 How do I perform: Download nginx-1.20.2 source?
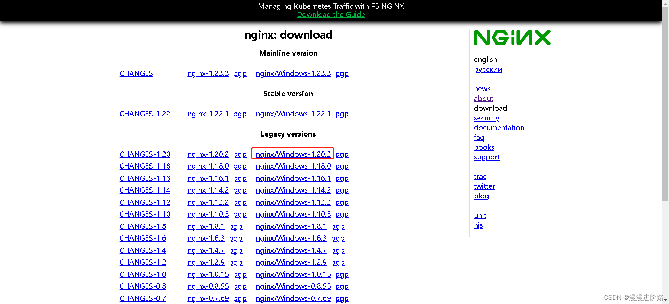208,154
